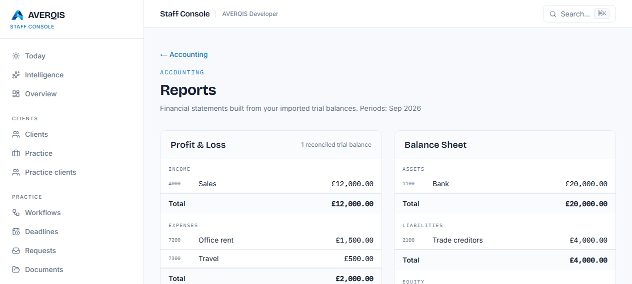This screenshot has width=632, height=284.
Task: Go to Overview in the sidebar
Action: click(x=71, y=94)
